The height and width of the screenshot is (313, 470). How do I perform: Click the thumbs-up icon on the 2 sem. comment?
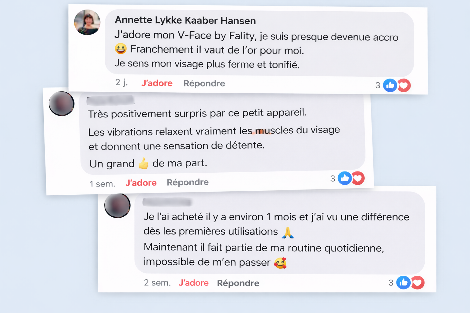point(403,283)
